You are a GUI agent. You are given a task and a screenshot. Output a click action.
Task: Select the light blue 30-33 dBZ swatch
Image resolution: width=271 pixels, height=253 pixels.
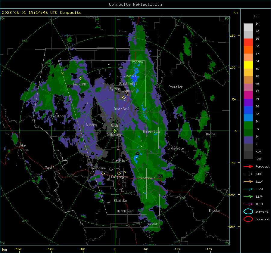[248, 117]
